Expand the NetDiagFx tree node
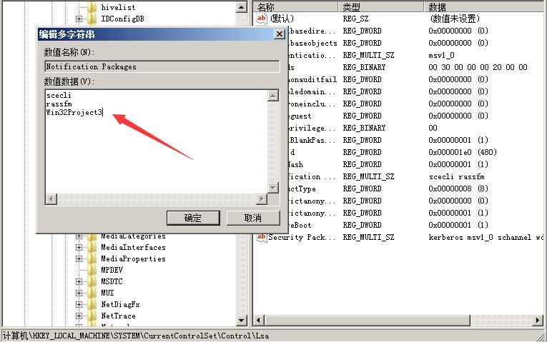 (79, 304)
